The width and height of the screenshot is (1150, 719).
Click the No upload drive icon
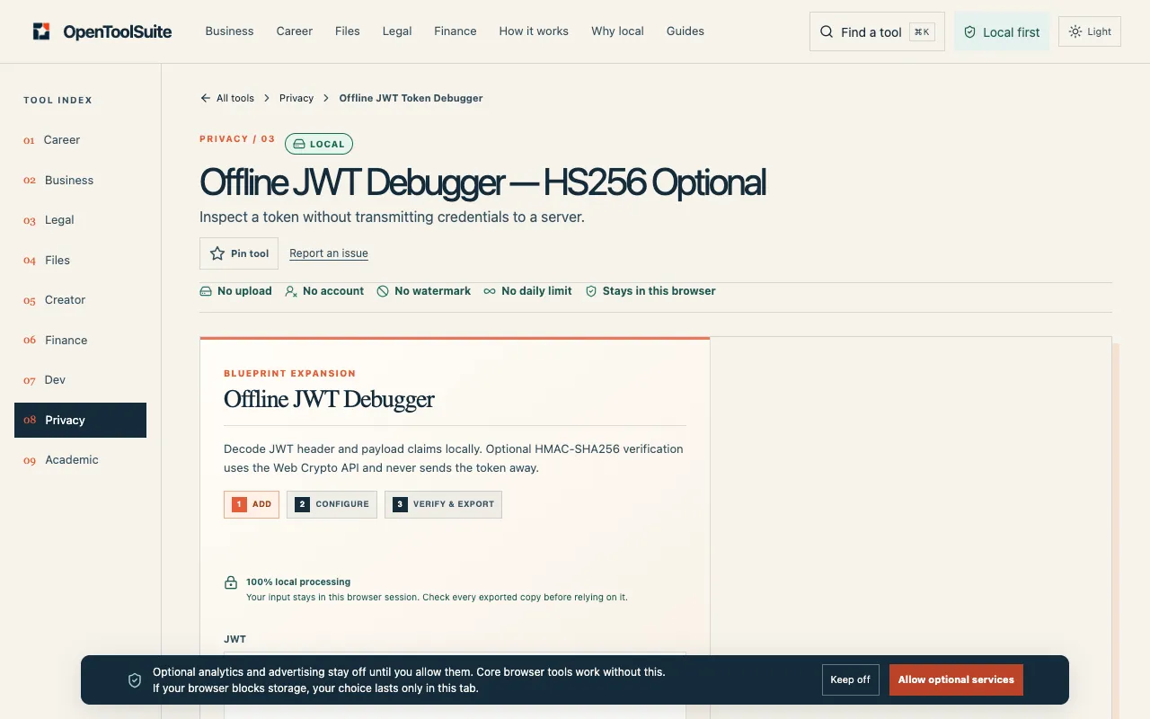coord(206,291)
